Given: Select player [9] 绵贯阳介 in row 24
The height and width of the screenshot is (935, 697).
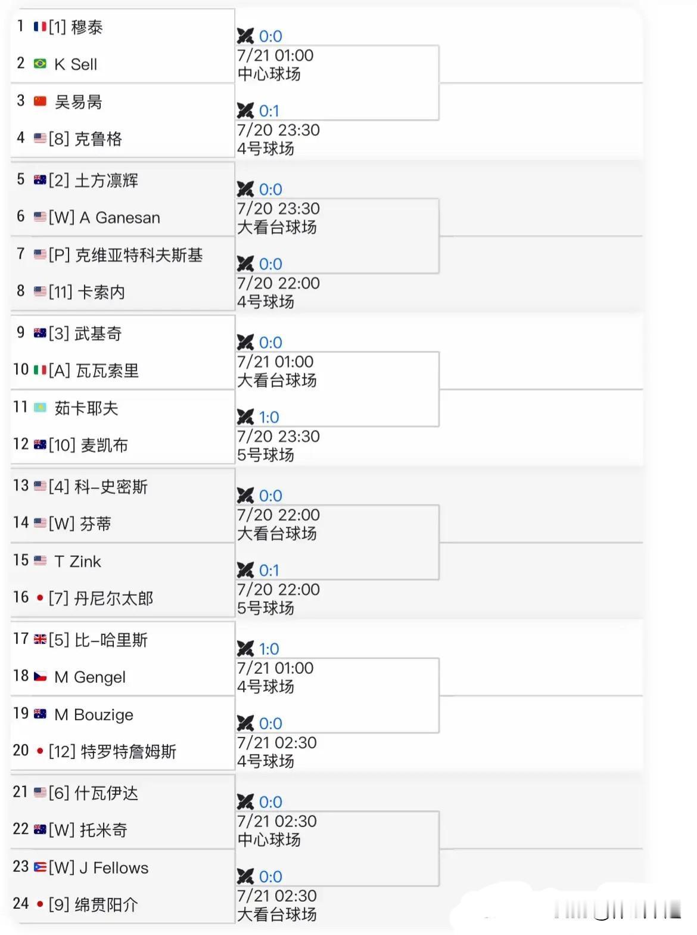Looking at the screenshot, I should pos(94,905).
